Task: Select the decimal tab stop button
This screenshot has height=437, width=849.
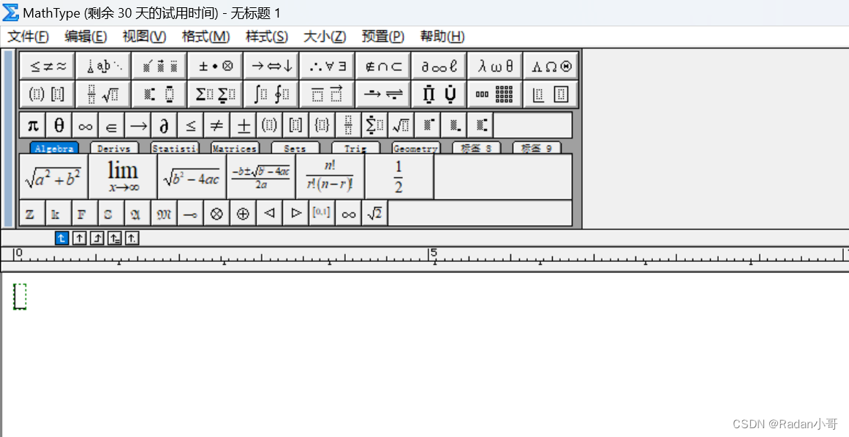Action: tap(132, 238)
